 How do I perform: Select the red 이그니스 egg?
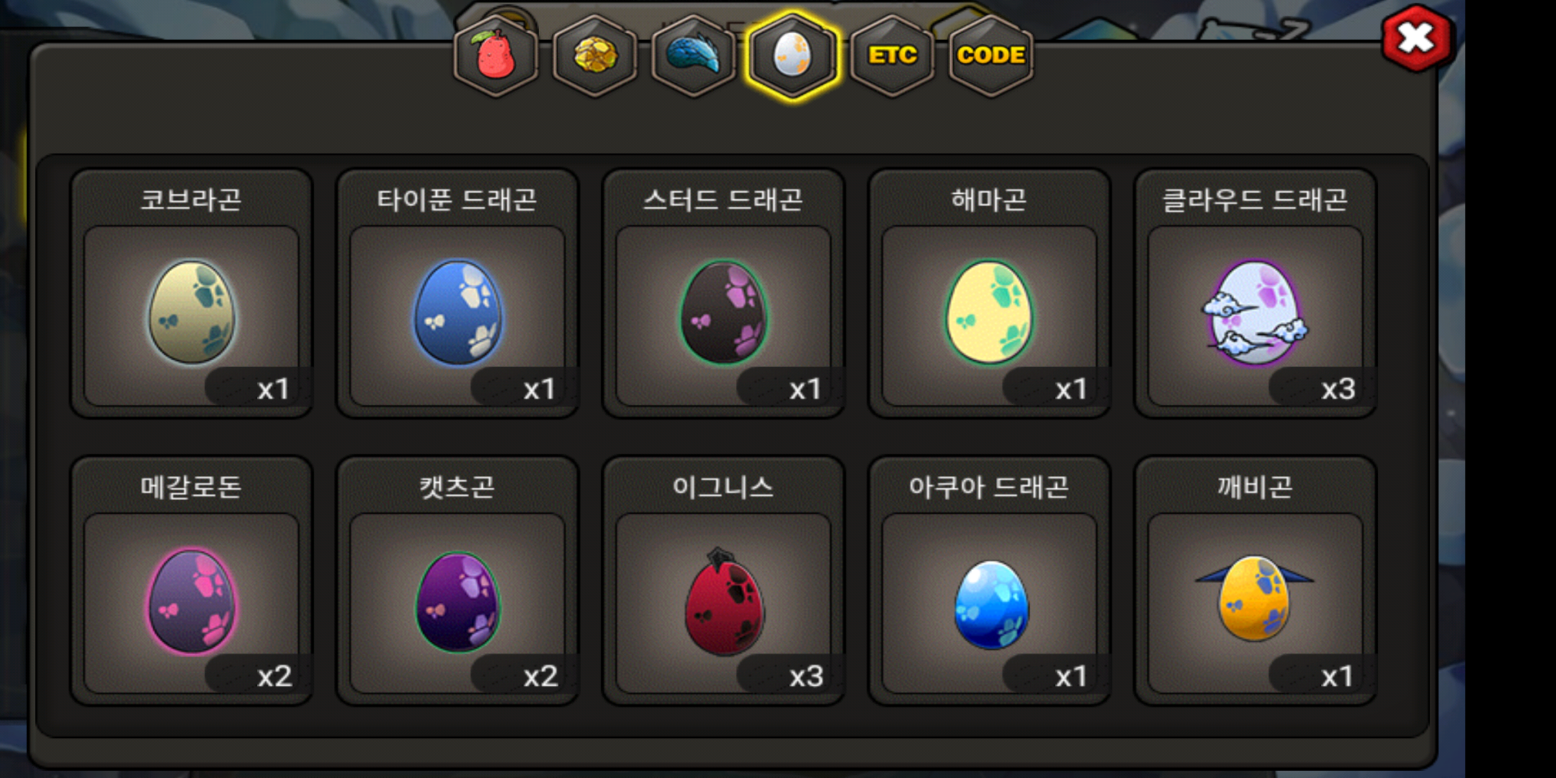click(x=723, y=601)
